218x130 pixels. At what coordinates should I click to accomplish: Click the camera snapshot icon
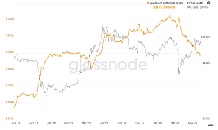208,3
